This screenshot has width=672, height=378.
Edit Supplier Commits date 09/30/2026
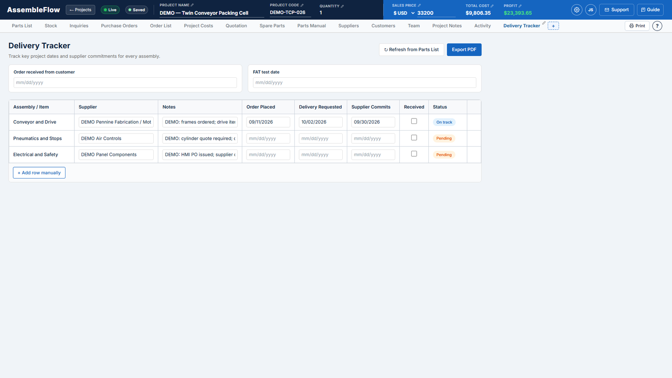coord(373,122)
